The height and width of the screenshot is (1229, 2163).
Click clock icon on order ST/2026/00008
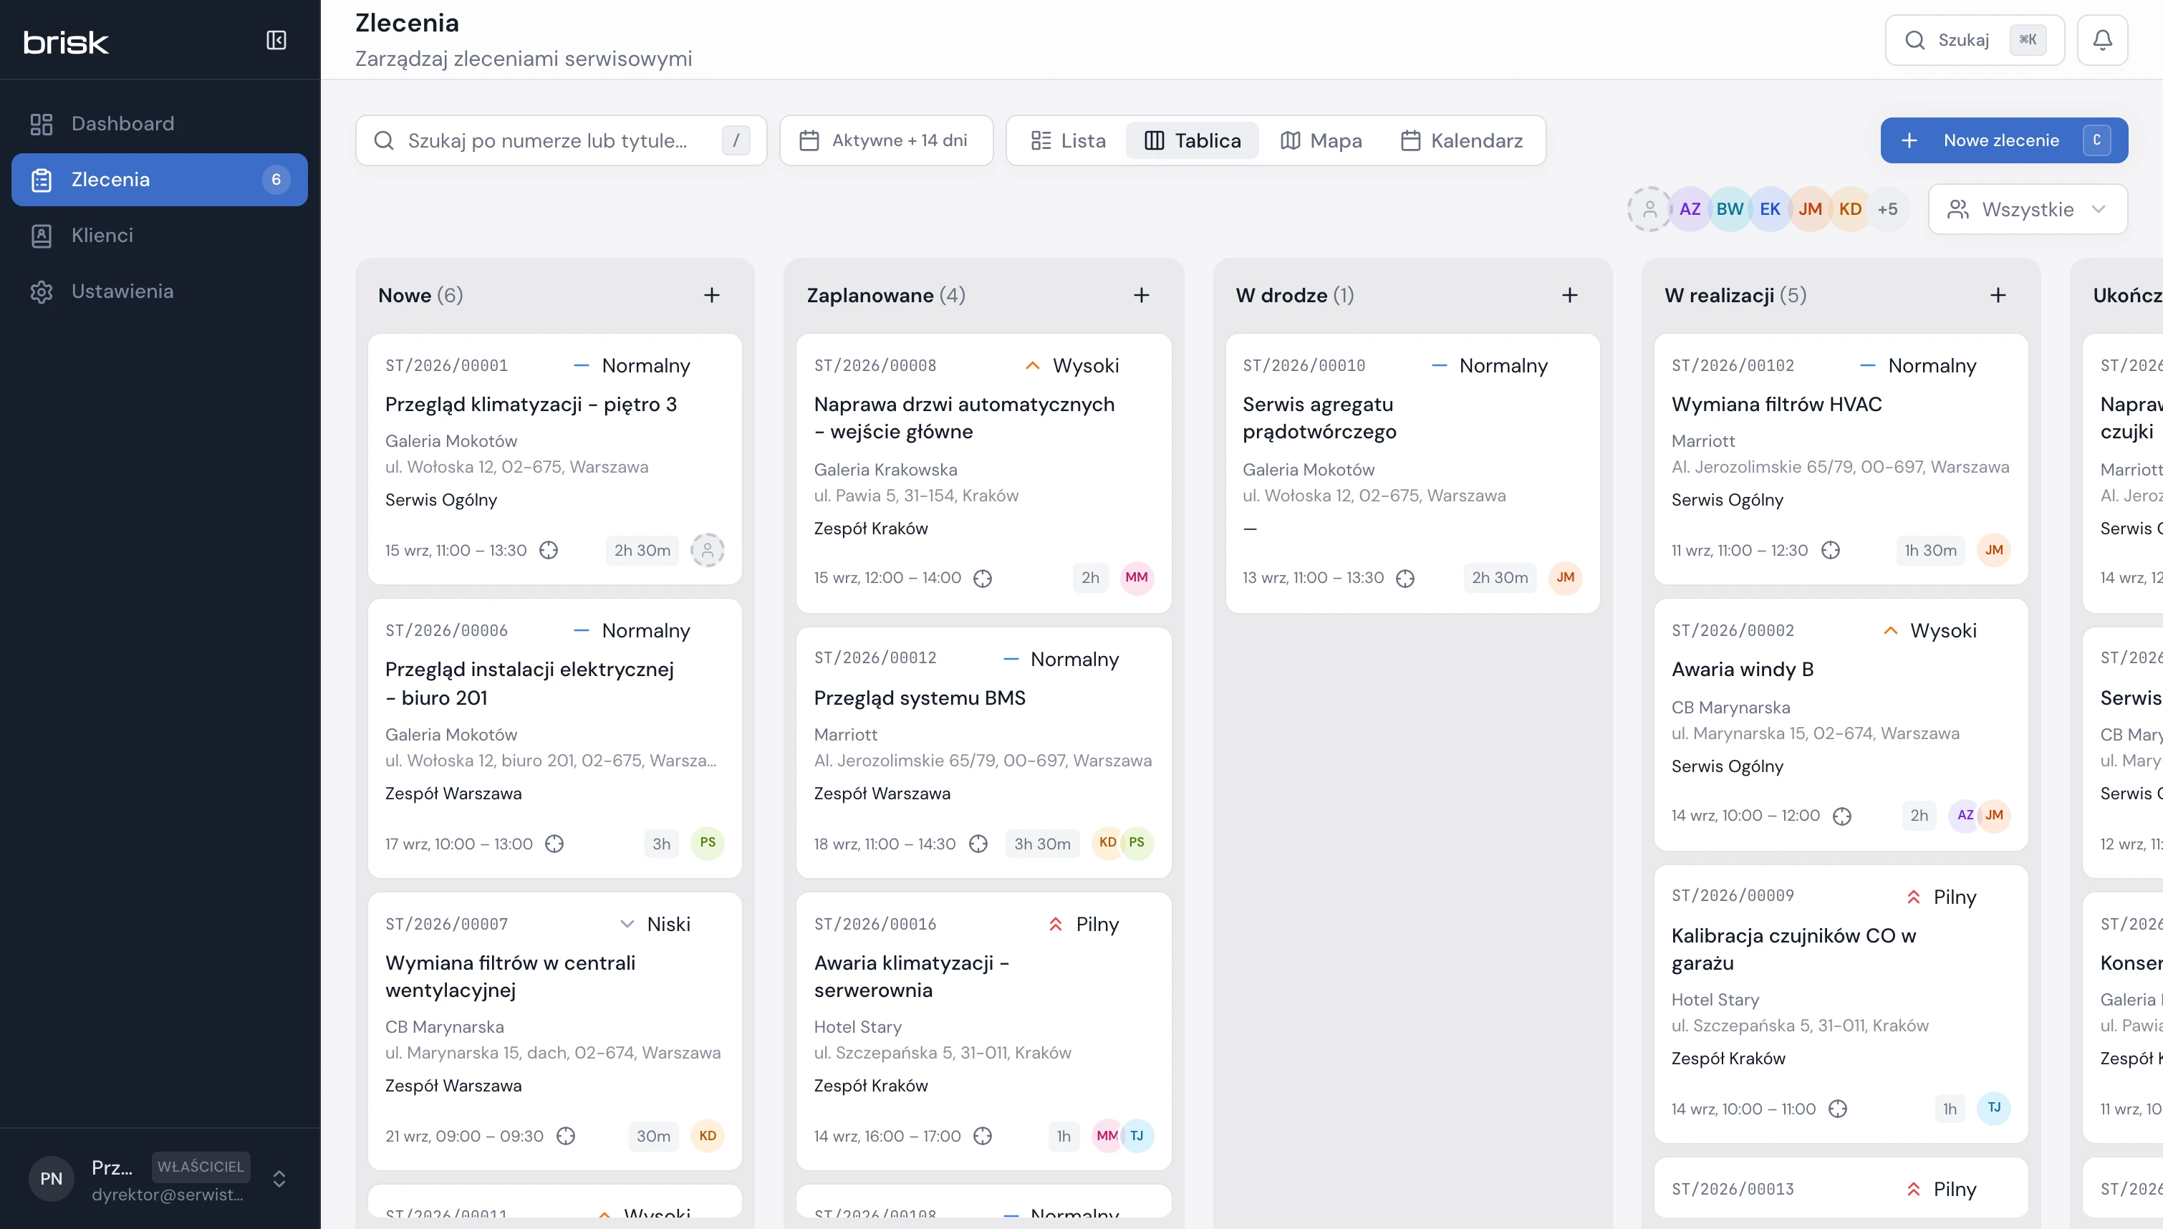pyautogui.click(x=983, y=578)
